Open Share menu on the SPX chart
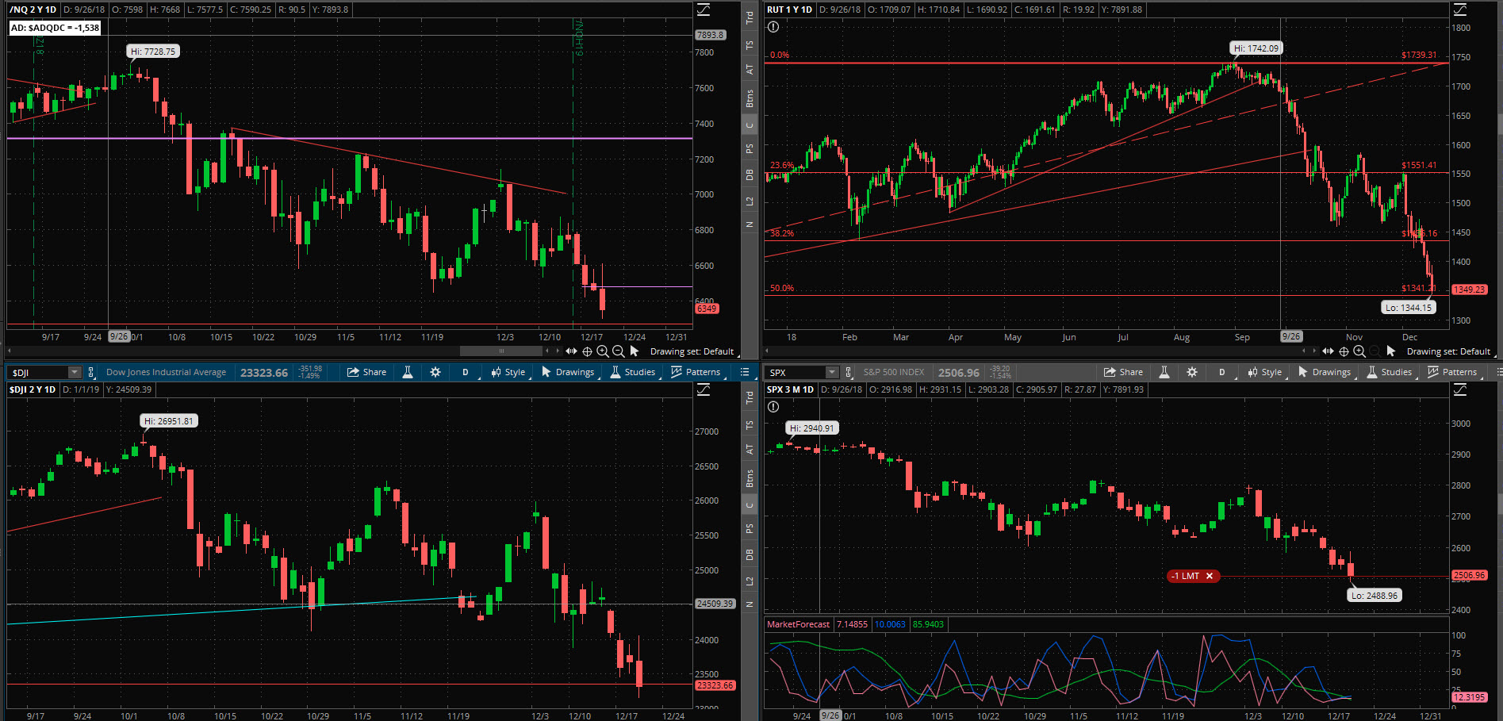This screenshot has width=1503, height=721. 1124,372
